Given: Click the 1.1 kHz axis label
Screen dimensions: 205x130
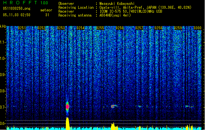Looking at the screenshot, I should click(3, 42).
